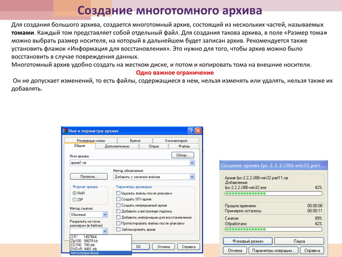Viewport: 342px width, 257px height.
Task: Select the ZIP format radio button
Action: point(74,199)
